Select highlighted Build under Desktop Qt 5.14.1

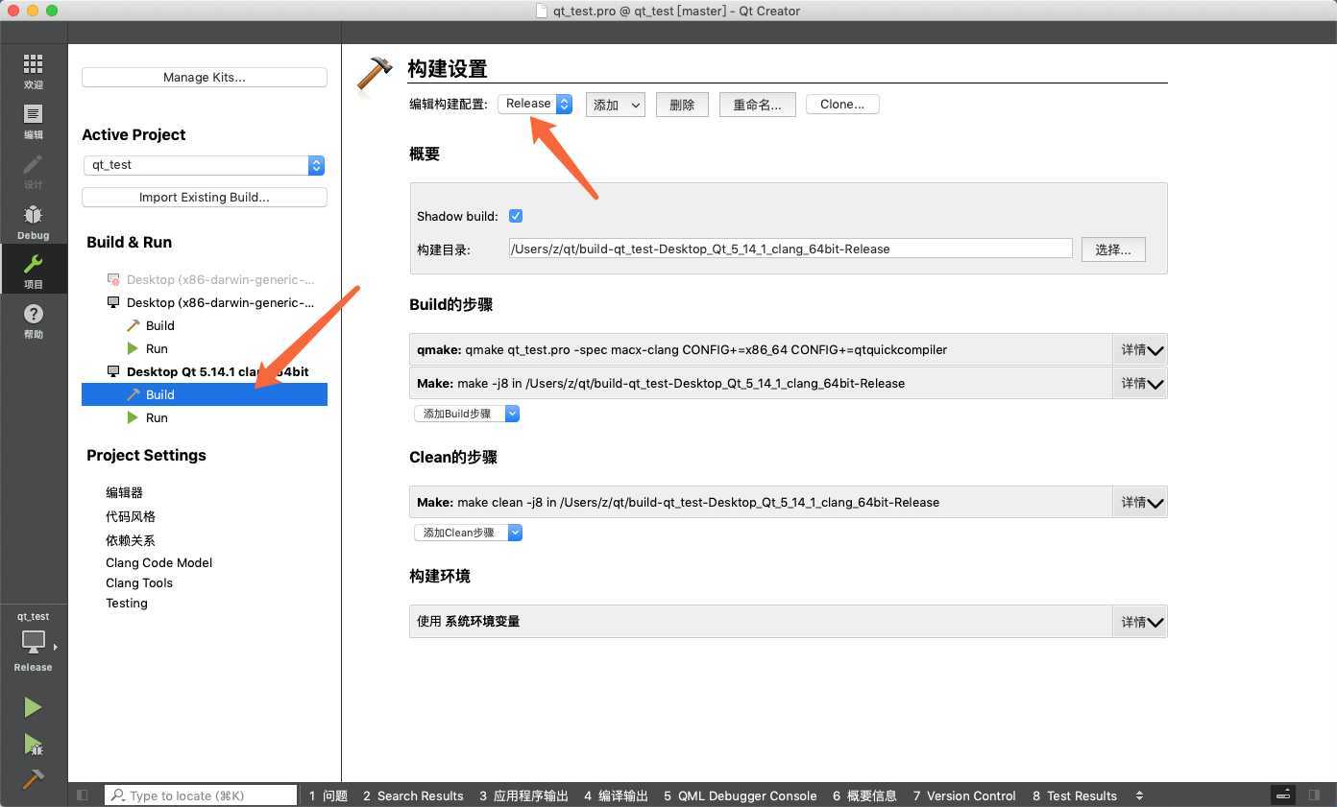[205, 394]
